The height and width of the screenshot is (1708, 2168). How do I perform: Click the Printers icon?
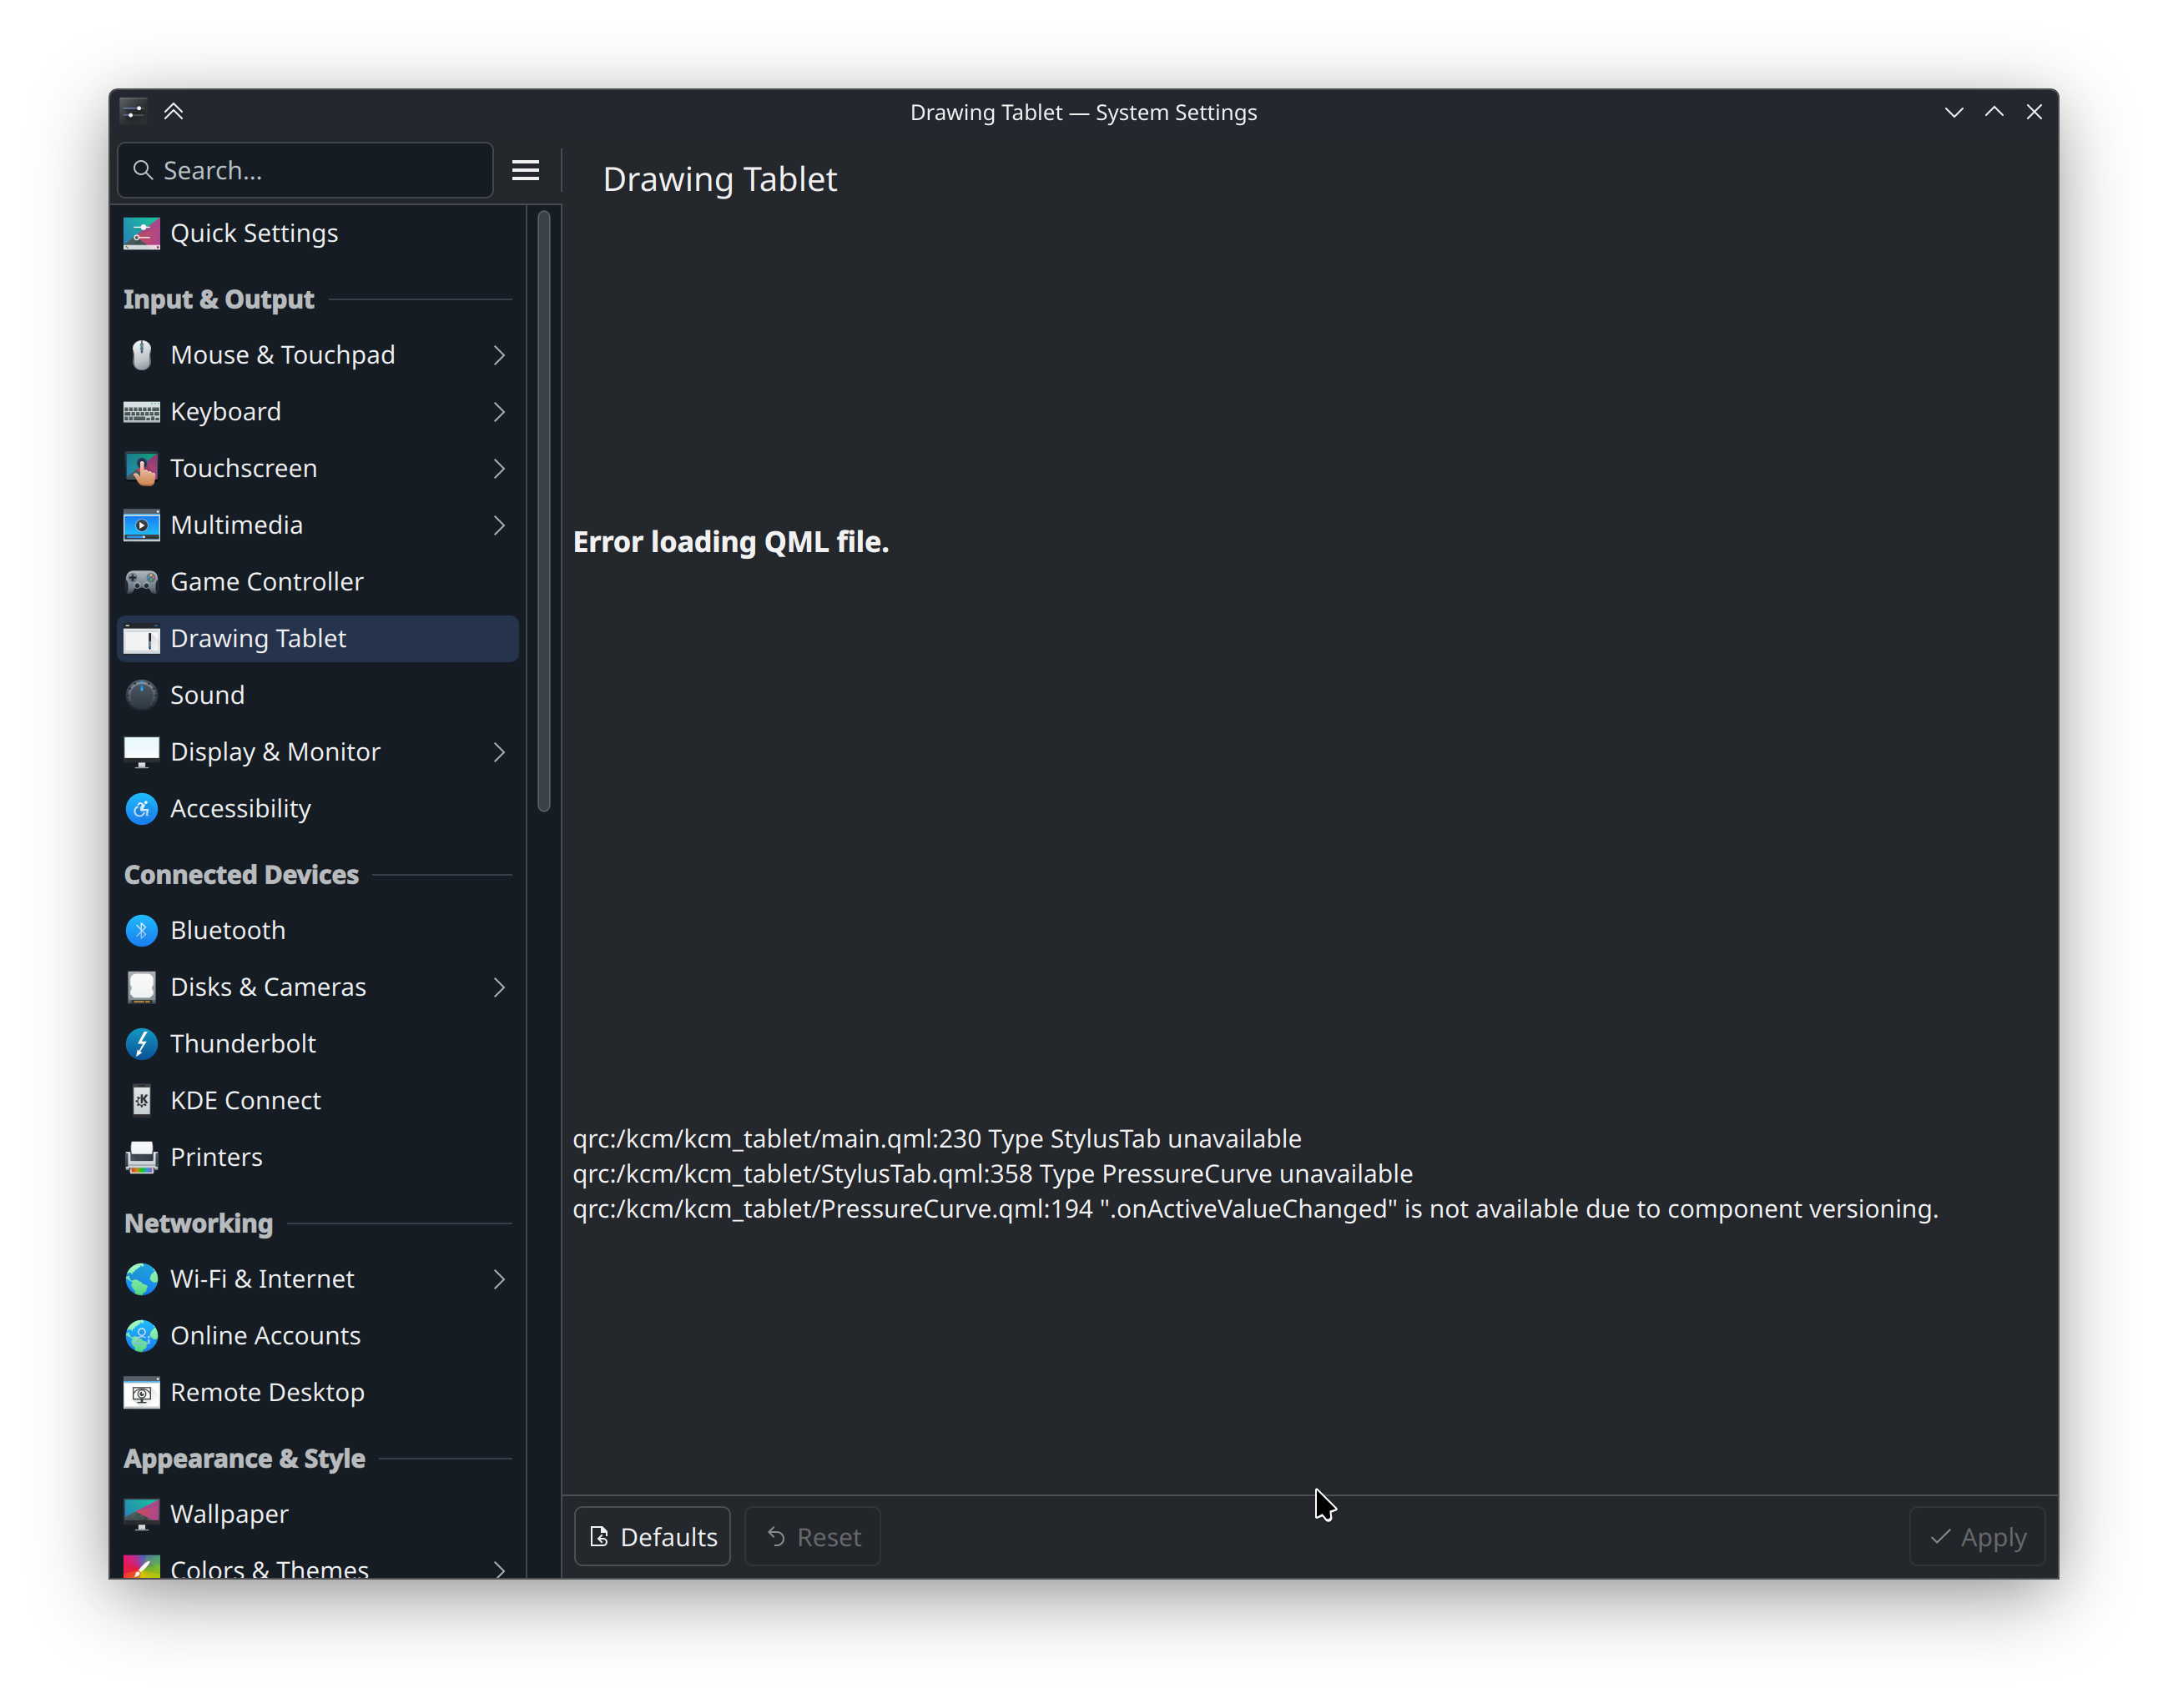tap(141, 1157)
